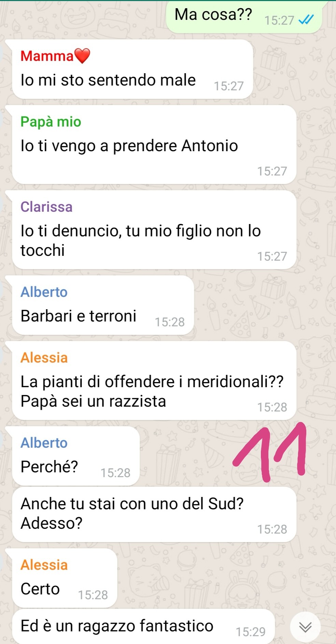Tap Alberto's name above 'Perché?'
This screenshot has width=336, height=644.
click(44, 443)
